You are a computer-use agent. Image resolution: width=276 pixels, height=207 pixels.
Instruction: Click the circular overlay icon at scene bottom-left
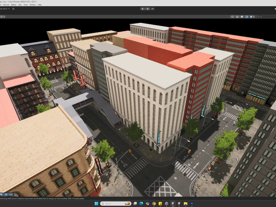point(6,195)
